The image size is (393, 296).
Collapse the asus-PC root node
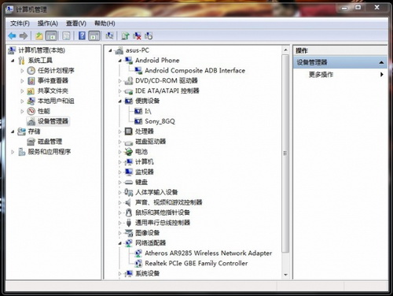[110, 50]
